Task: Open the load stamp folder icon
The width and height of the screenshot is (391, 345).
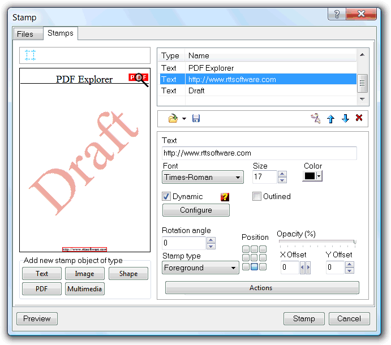Action: click(x=173, y=118)
